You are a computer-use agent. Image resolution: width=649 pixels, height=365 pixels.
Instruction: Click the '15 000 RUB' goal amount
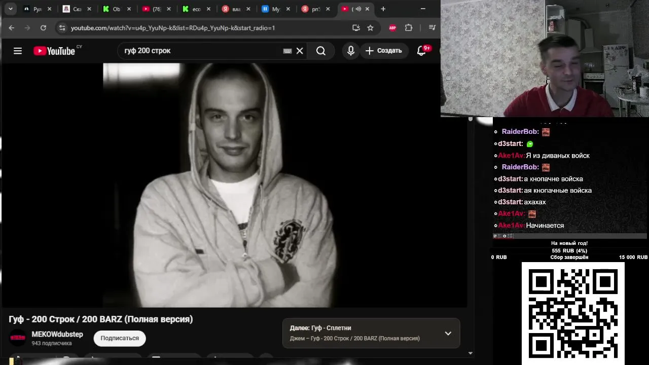coord(633,258)
